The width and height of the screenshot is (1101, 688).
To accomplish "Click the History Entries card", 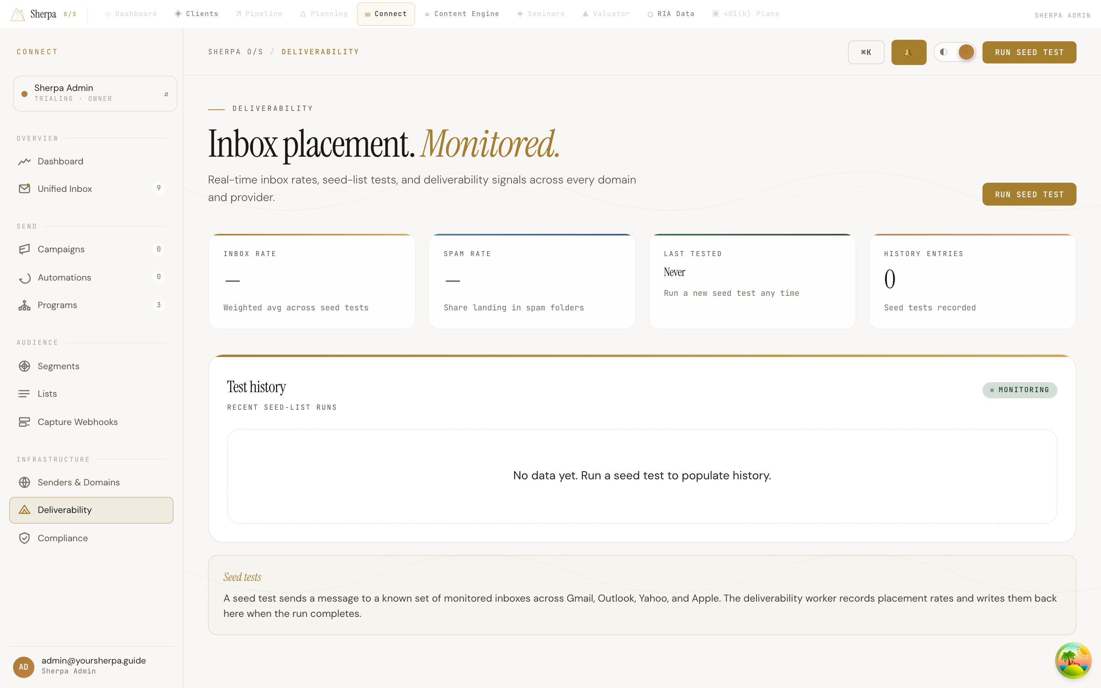I will pos(972,281).
